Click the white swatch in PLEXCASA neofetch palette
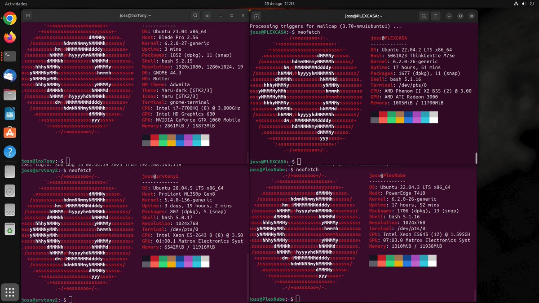Image resolution: width=539 pixels, height=303 pixels. point(433,120)
